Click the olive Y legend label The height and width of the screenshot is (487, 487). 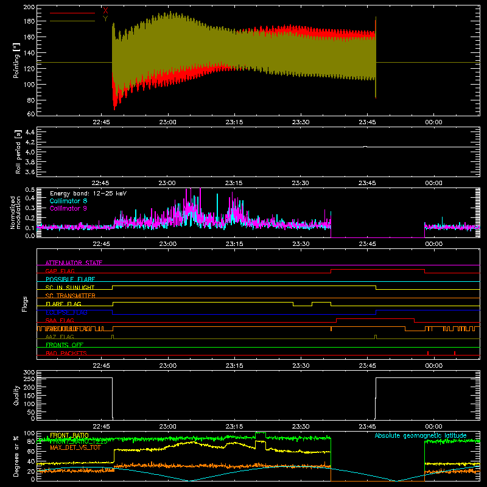point(105,19)
